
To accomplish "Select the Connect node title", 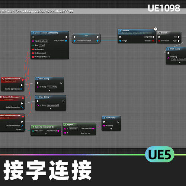I will [125, 31].
